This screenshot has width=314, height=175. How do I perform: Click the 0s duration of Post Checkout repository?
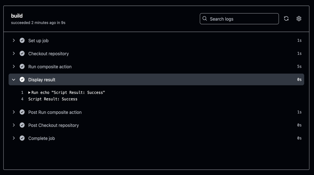click(x=299, y=125)
